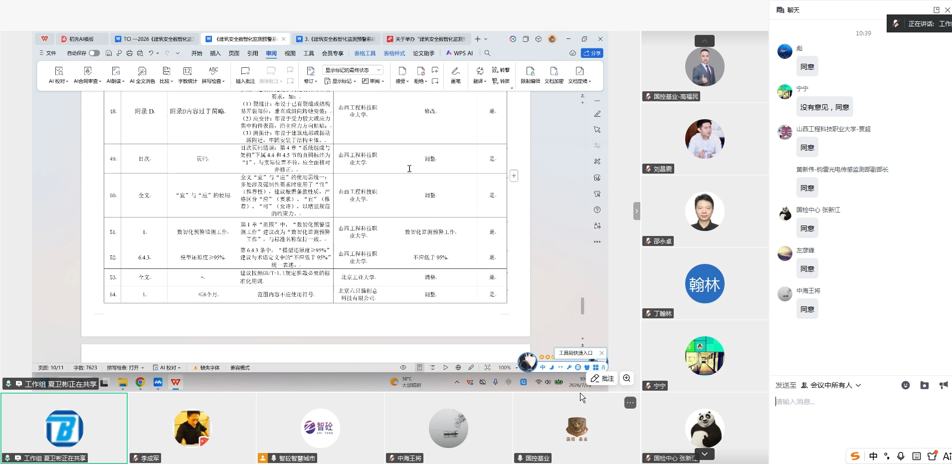Click the print icon in quick toolbar

pos(129,53)
